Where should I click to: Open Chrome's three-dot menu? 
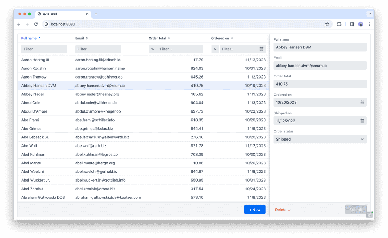click(x=369, y=24)
